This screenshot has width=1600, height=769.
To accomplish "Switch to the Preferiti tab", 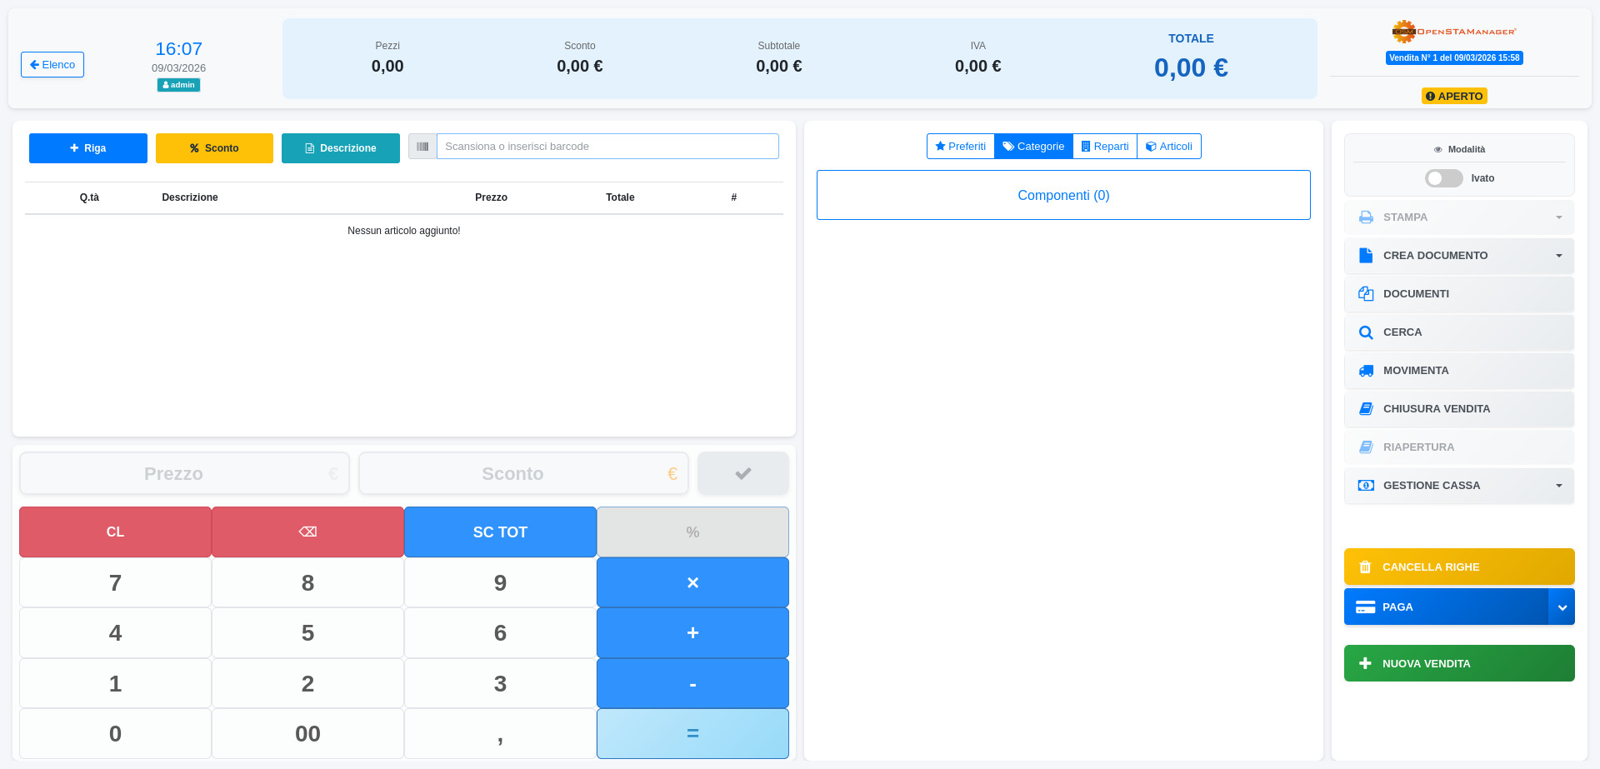I will 960,147.
